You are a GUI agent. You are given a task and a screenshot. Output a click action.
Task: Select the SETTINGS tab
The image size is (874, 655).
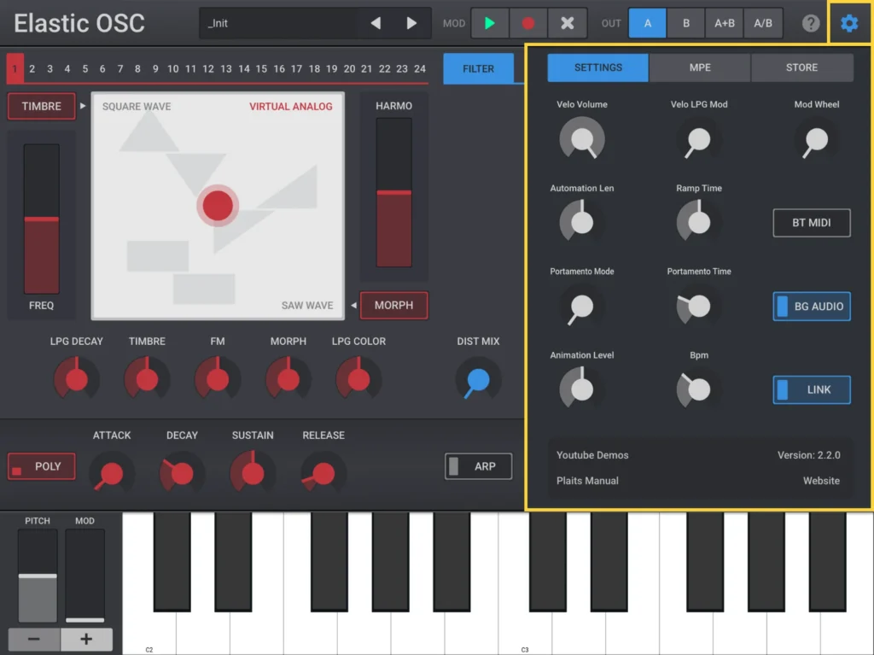click(598, 67)
